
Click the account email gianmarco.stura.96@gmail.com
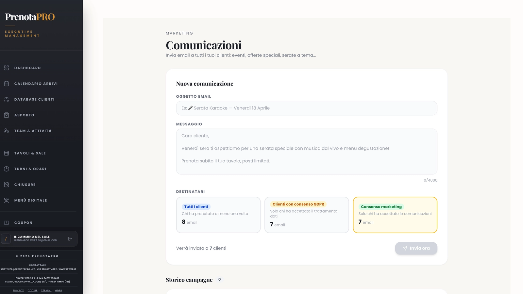tap(36, 240)
